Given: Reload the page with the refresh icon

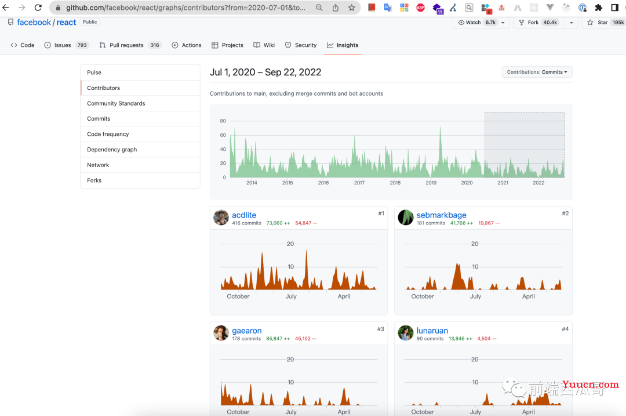Looking at the screenshot, I should (38, 8).
